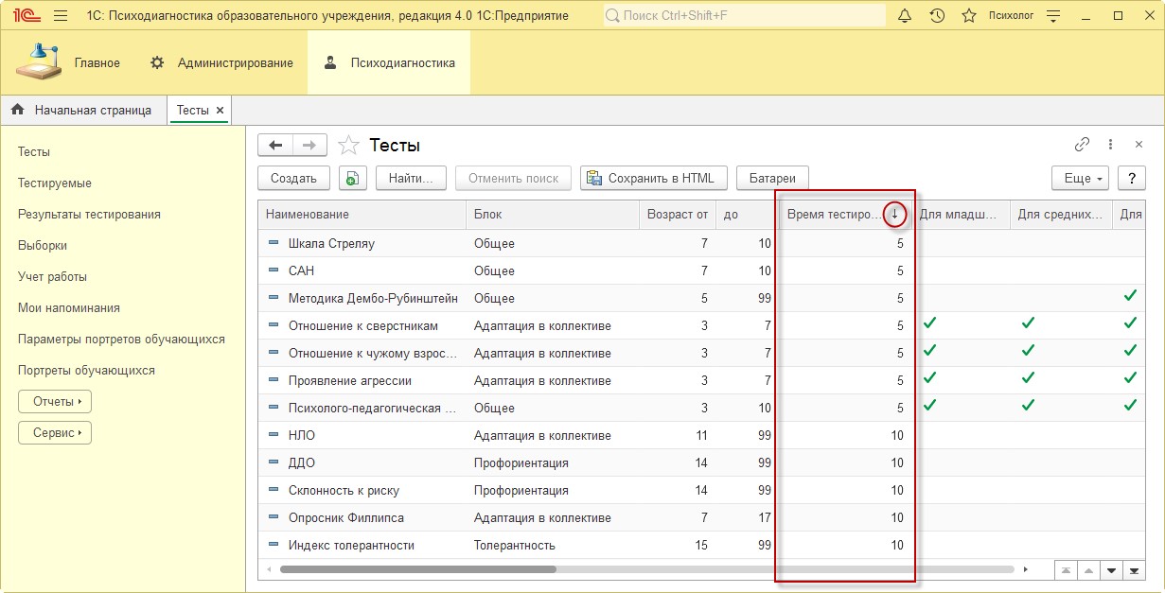Click the sort arrow in Время тестирования header

(894, 215)
